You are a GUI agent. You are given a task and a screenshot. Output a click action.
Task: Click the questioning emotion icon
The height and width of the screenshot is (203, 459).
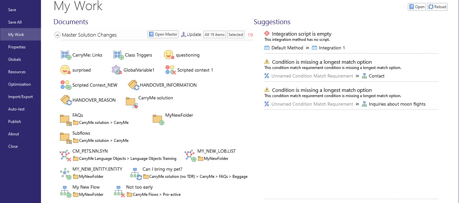point(169,55)
